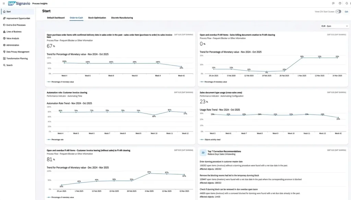The width and height of the screenshot is (351, 200).
Task: Select the Order-to-Cash tab
Action: (76, 18)
